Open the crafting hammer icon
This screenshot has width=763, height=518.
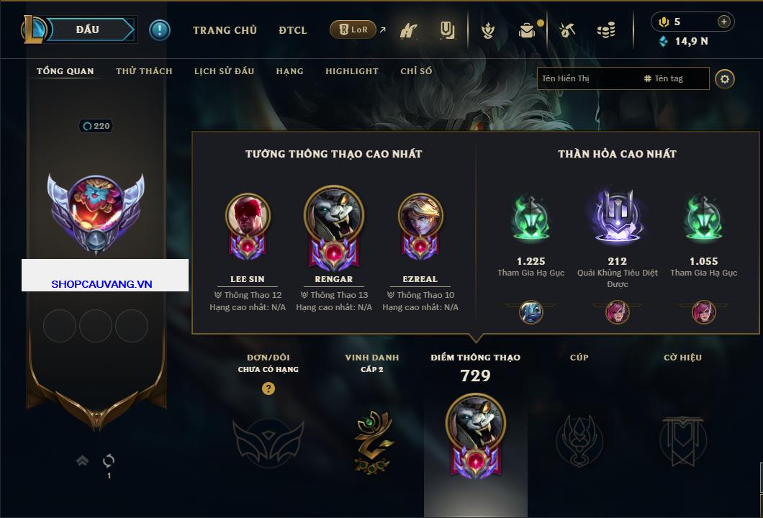tap(567, 30)
